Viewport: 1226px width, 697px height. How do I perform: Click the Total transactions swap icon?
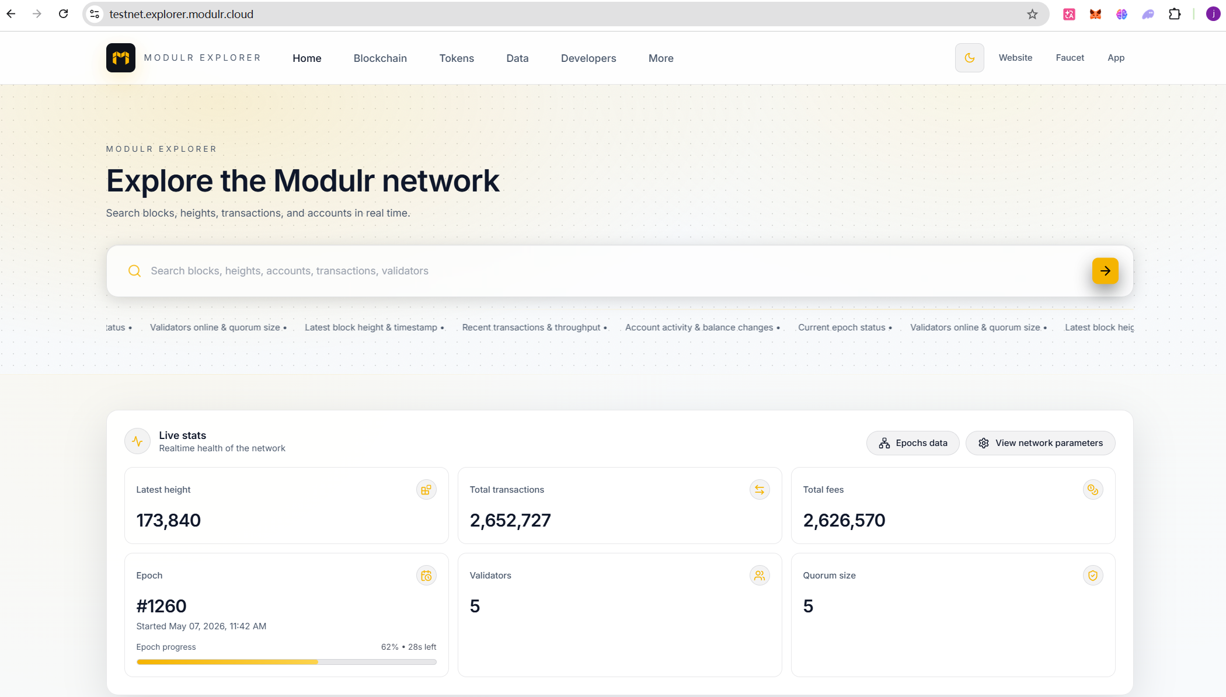pos(760,490)
